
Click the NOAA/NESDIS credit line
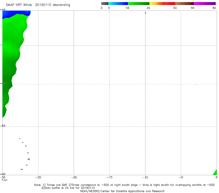pos(122,191)
